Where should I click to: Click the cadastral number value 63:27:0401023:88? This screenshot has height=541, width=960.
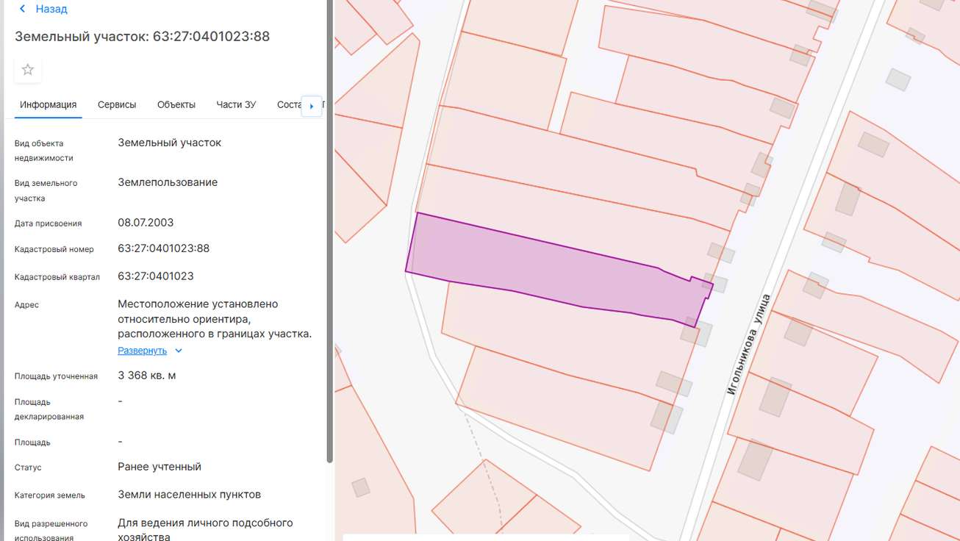click(x=163, y=248)
